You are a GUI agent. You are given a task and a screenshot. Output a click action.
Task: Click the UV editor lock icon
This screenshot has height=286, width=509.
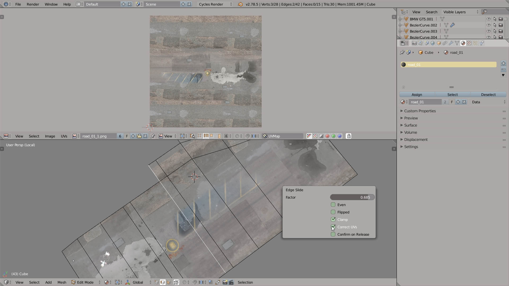[x=349, y=136]
